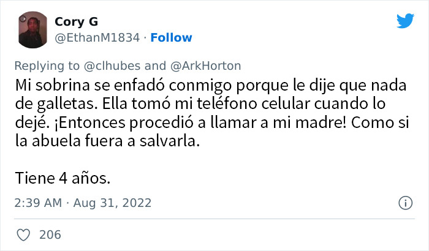The height and width of the screenshot is (251, 429).
Task: Like the tweet with the heart icon
Action: [23, 235]
